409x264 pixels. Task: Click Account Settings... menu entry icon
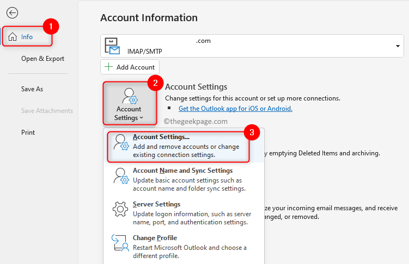tap(121, 142)
